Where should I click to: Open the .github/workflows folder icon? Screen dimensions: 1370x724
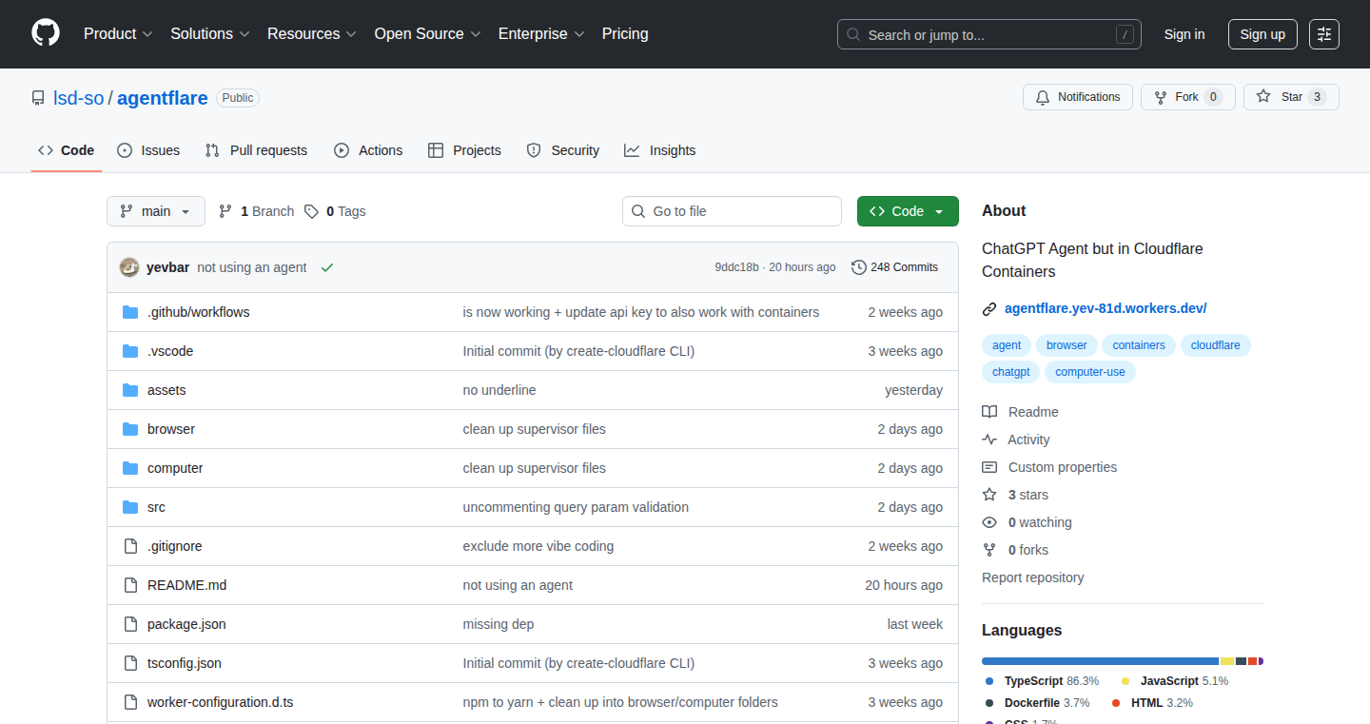pyautogui.click(x=130, y=312)
